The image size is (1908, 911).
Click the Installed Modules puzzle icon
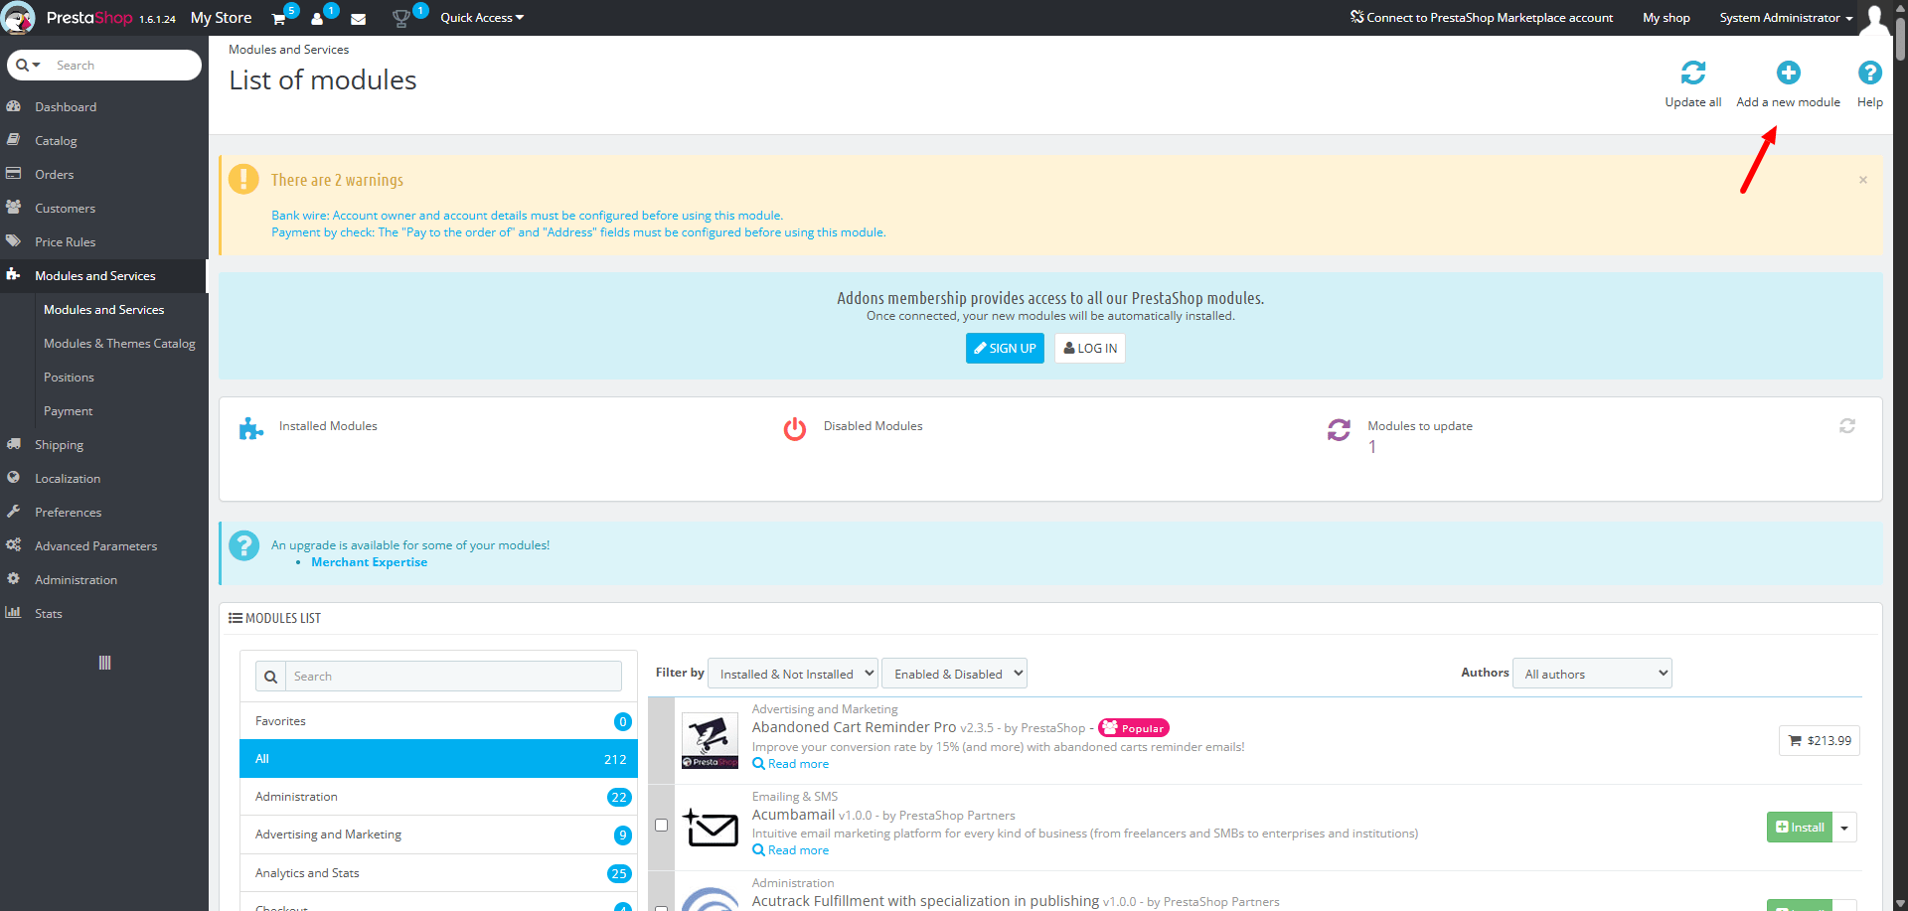(251, 429)
